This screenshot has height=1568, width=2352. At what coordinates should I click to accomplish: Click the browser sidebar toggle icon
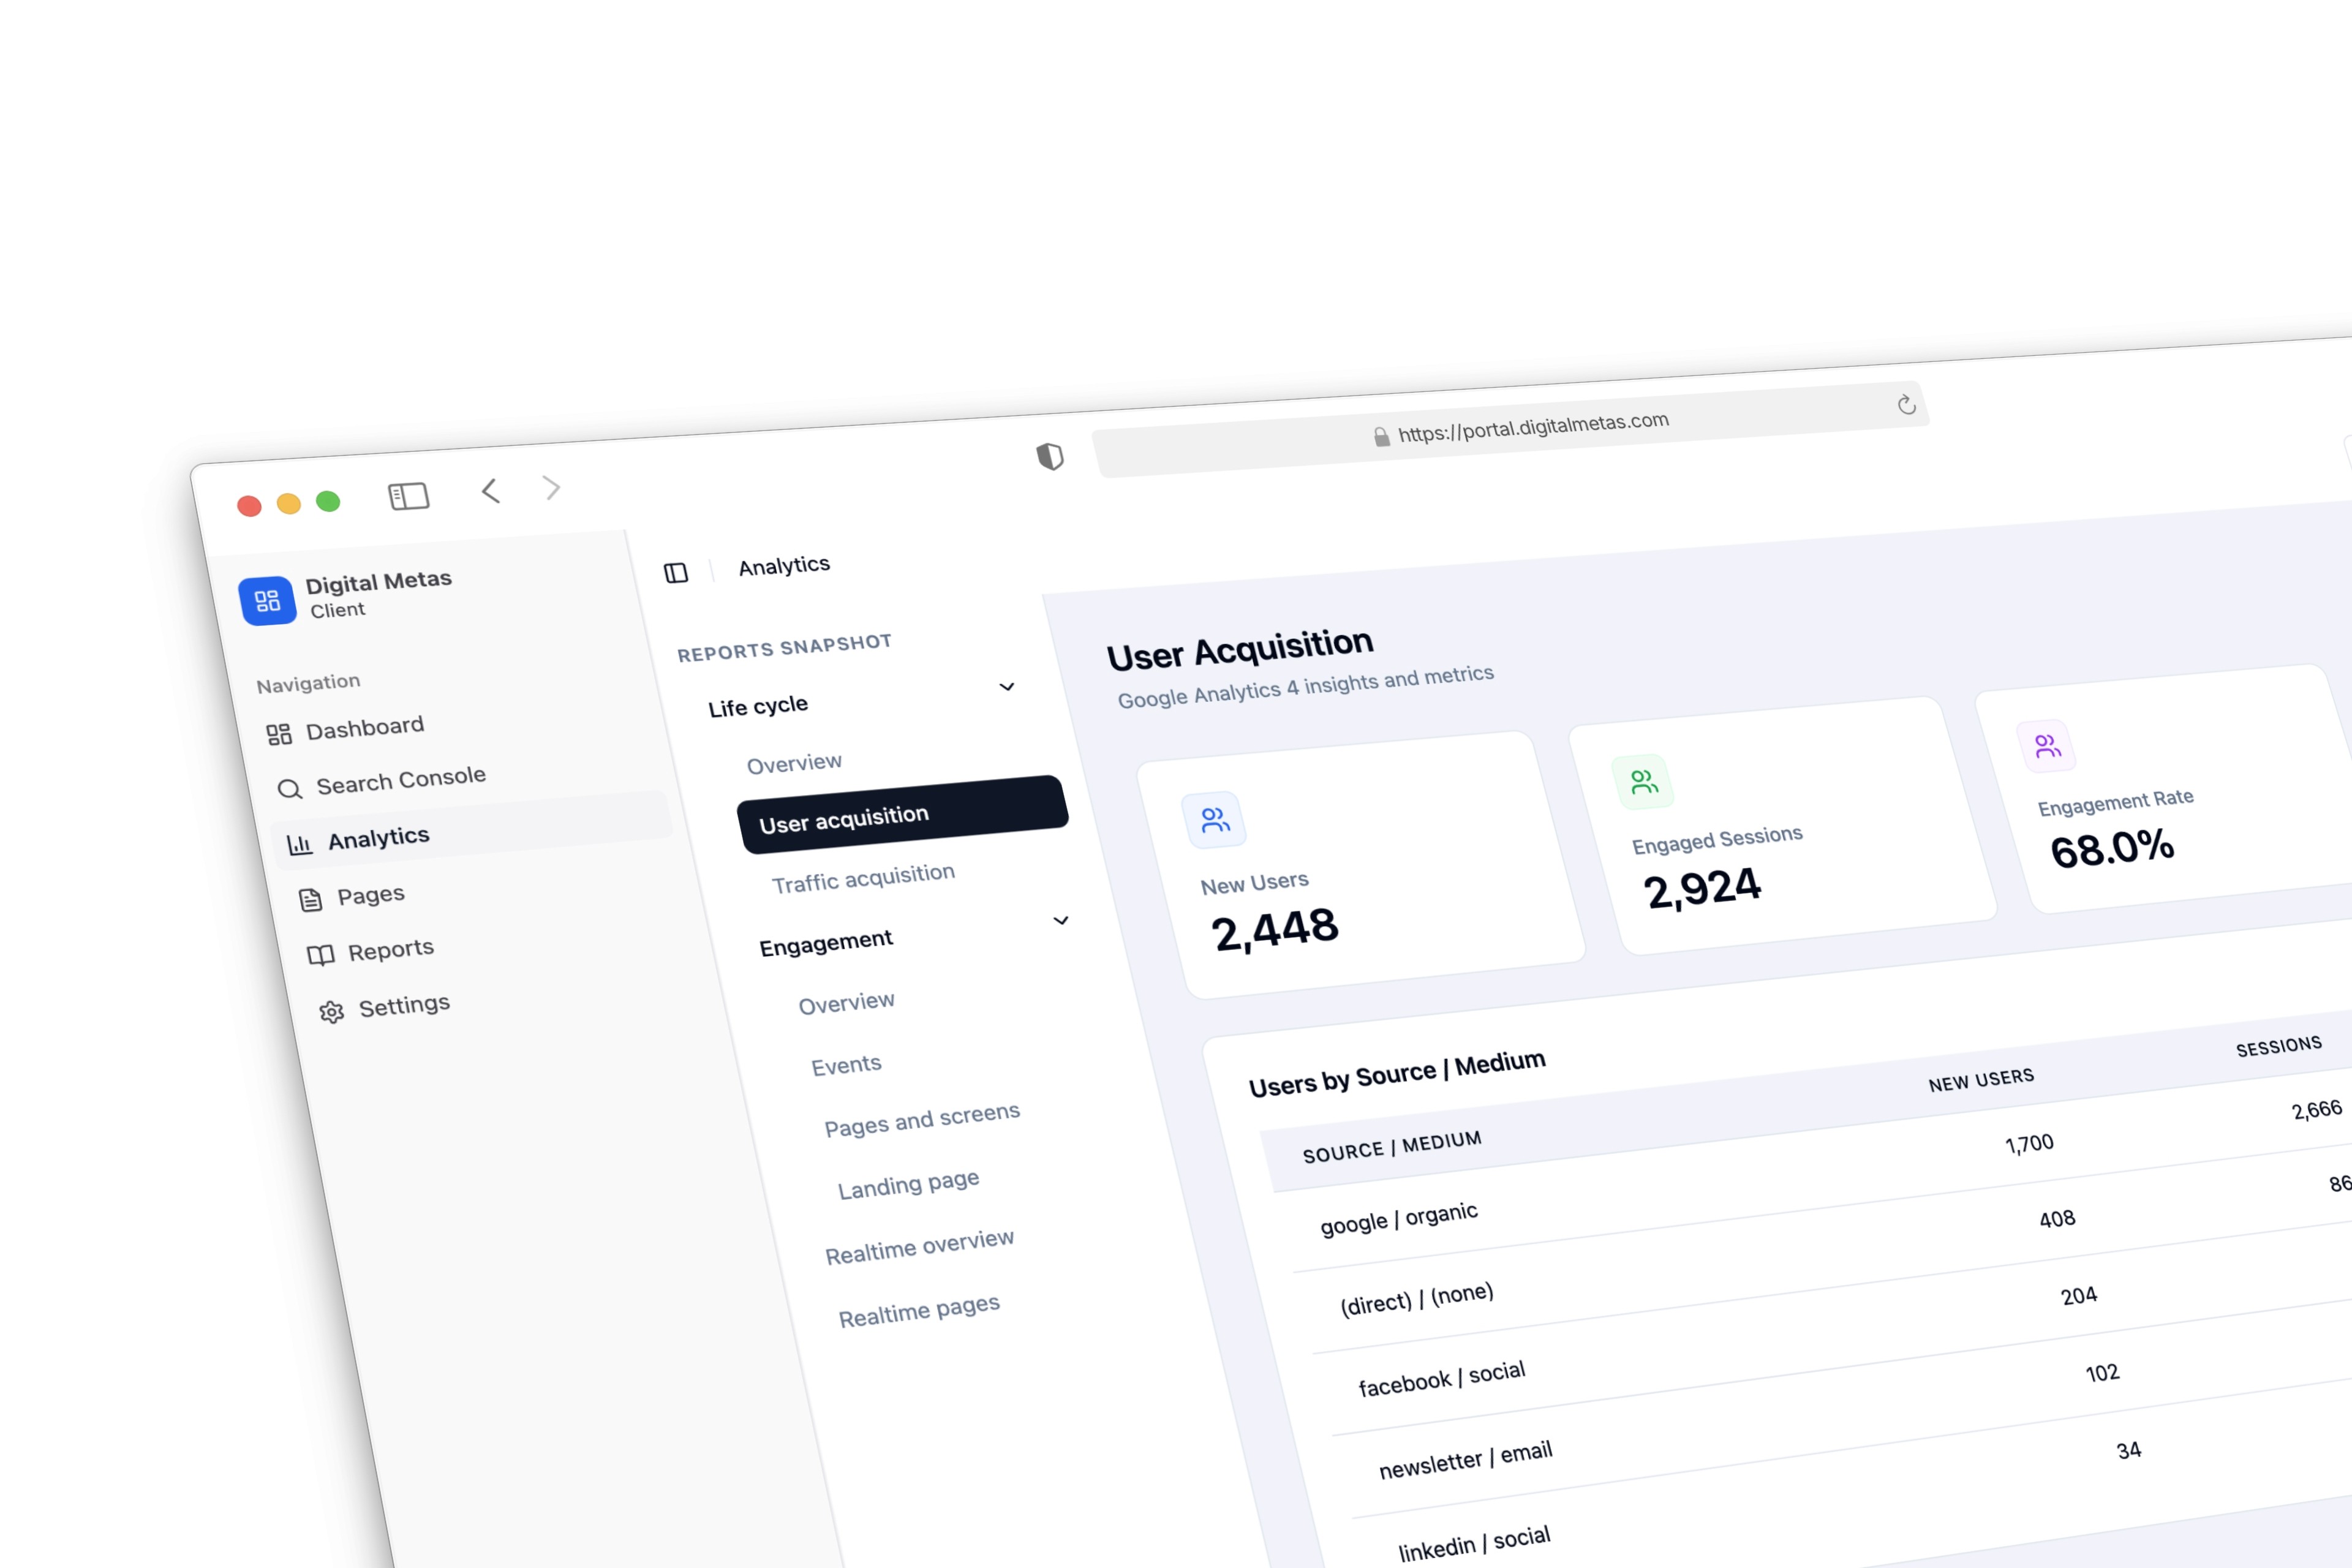coord(408,496)
